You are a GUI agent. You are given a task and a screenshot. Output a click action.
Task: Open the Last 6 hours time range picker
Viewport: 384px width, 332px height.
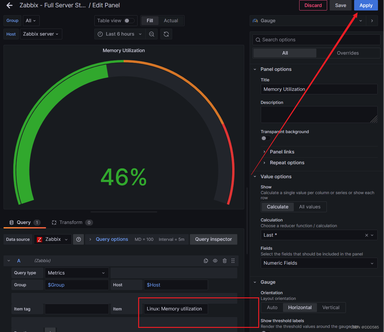pos(120,34)
